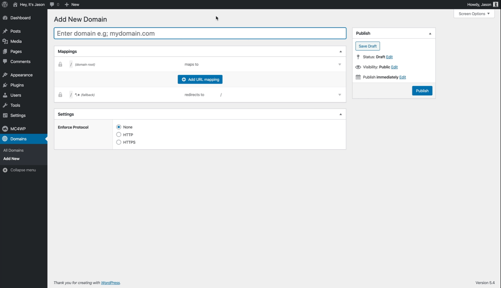The width and height of the screenshot is (501, 288).
Task: Select the HTTPS protocol option
Action: pyautogui.click(x=119, y=142)
